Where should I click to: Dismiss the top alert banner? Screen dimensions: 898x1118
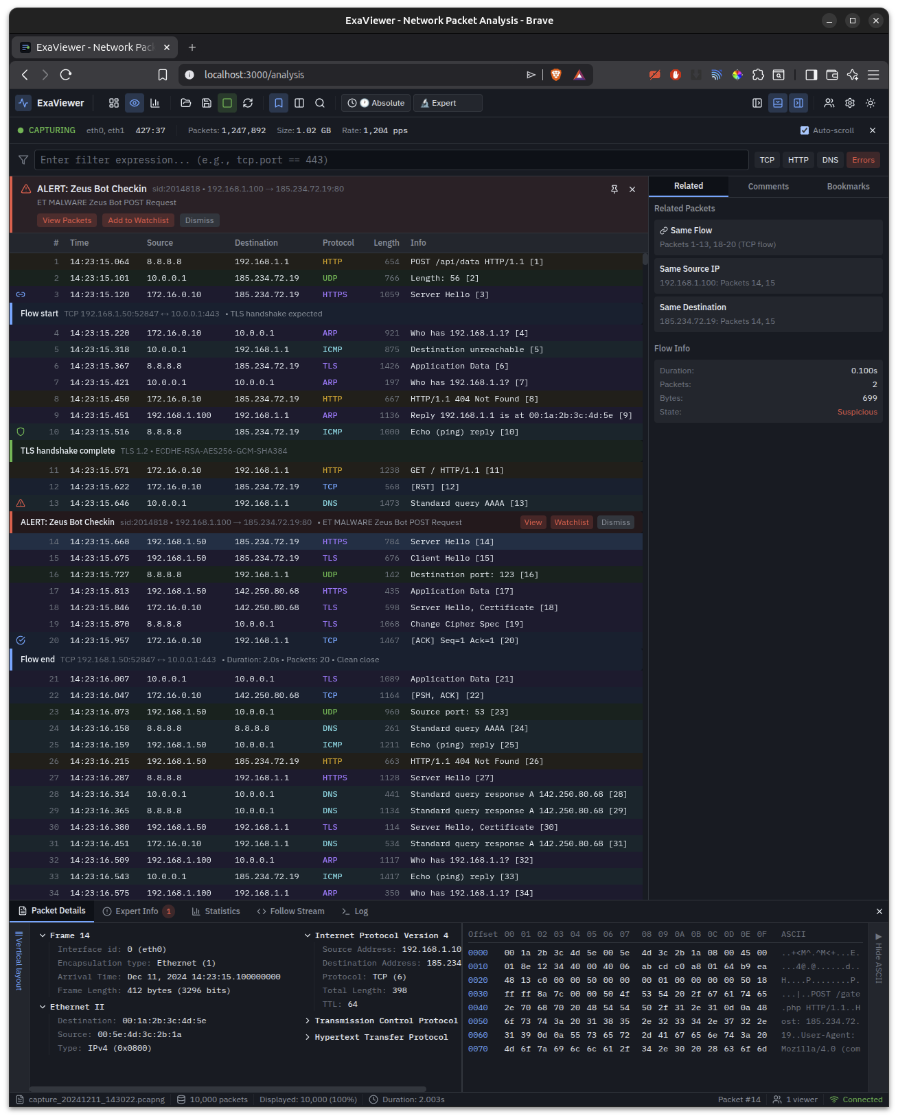pyautogui.click(x=199, y=220)
